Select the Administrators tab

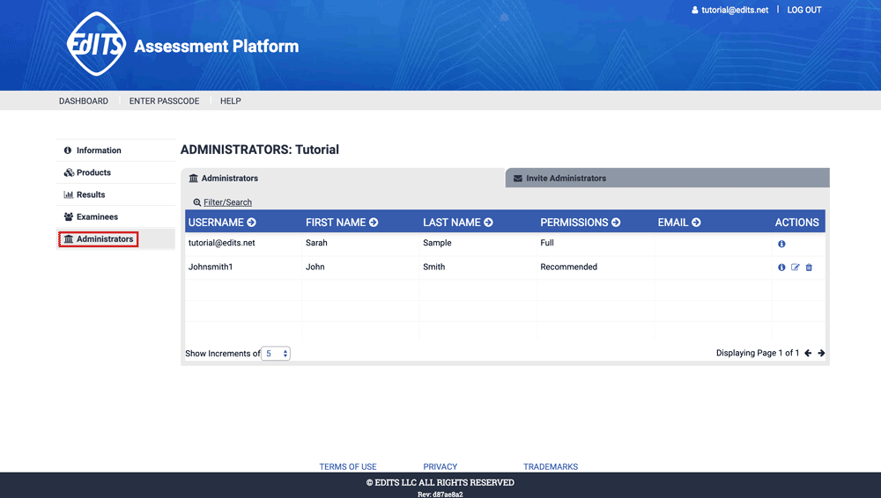tap(343, 178)
